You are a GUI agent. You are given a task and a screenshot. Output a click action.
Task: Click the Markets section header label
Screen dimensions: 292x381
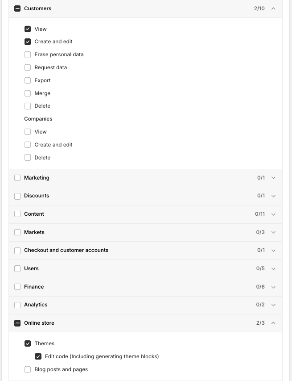[34, 232]
